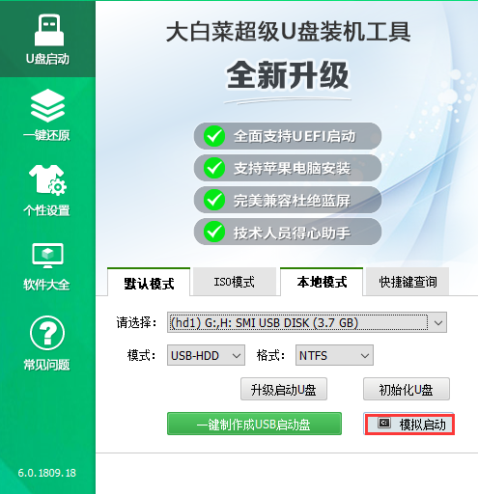The height and width of the screenshot is (494, 478).
Task: Click the green 一键制作成USB启动盘 button
Action: 254,424
